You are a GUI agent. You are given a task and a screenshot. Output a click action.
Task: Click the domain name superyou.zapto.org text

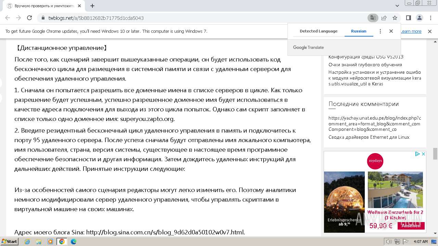click(x=147, y=119)
